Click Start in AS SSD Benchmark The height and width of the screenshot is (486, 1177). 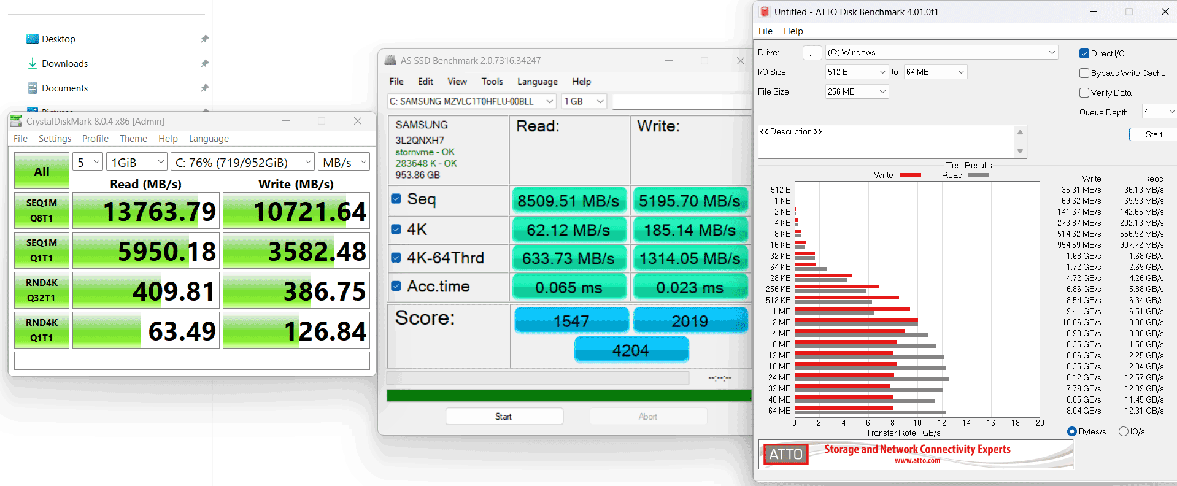[504, 417]
